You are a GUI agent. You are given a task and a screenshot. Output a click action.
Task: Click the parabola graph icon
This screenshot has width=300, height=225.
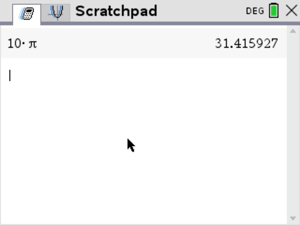(55, 12)
